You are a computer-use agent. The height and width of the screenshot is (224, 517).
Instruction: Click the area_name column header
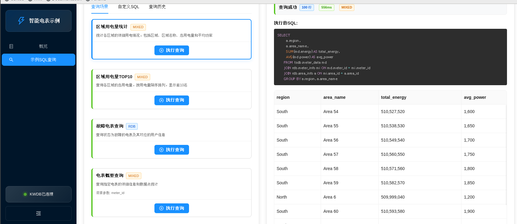point(350,97)
